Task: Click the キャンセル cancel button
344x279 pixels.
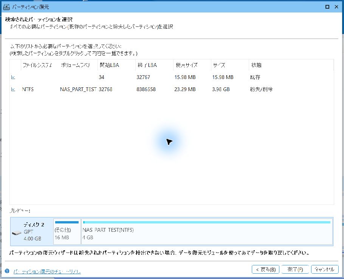Action: click(x=325, y=269)
